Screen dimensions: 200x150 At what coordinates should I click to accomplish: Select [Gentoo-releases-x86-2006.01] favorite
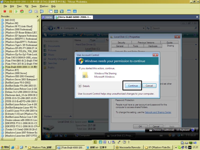21,120
